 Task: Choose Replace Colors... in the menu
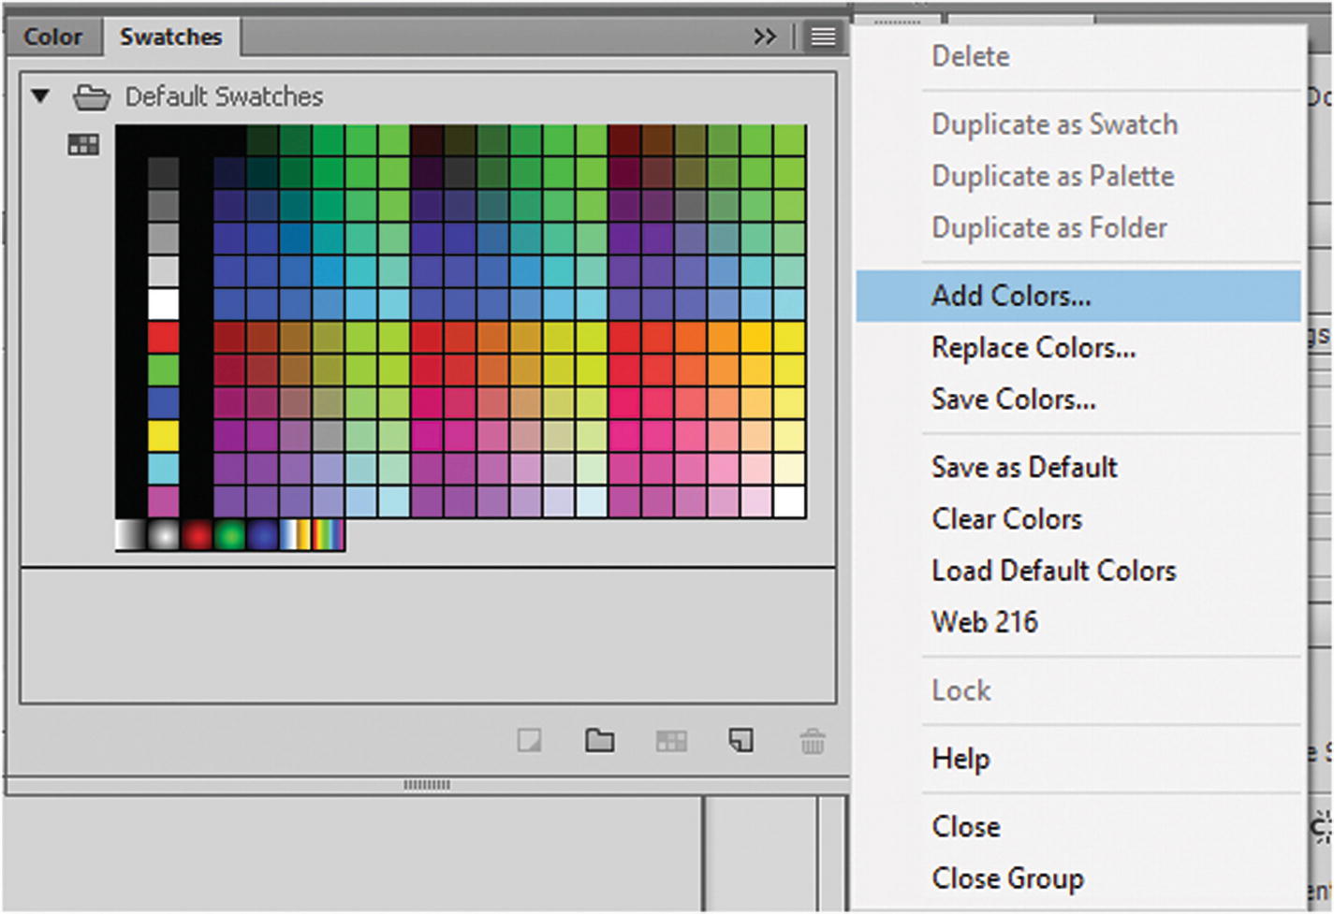point(1033,348)
